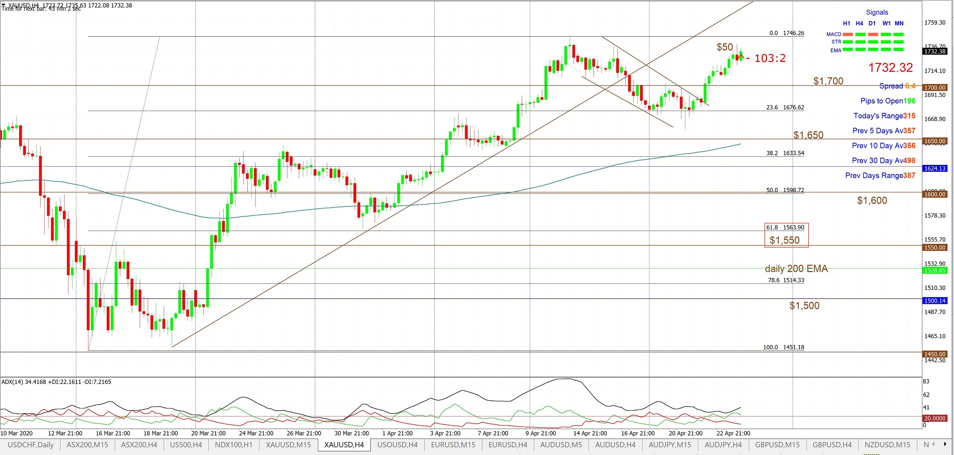The height and width of the screenshot is (455, 954).
Task: Open the ASX200,M15 chart tab
Action: click(x=87, y=445)
